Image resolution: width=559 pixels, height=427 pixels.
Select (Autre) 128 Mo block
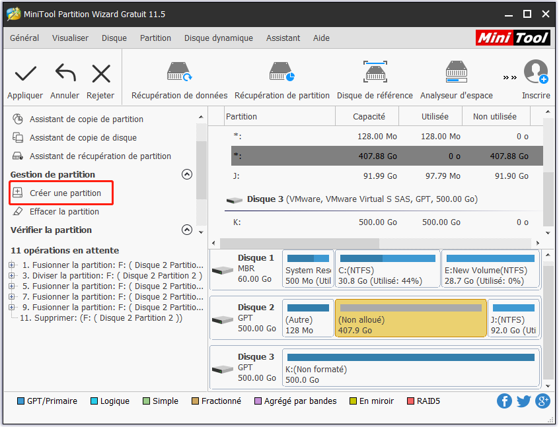tap(308, 318)
